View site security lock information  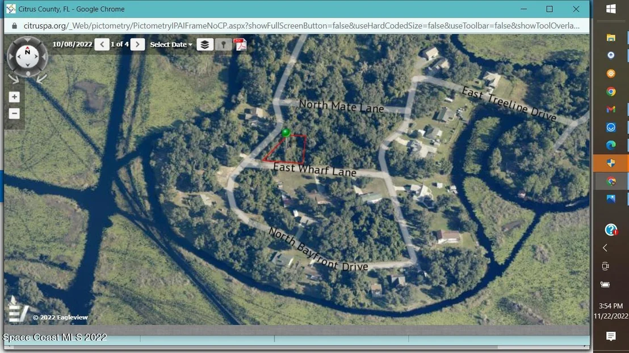pos(14,25)
